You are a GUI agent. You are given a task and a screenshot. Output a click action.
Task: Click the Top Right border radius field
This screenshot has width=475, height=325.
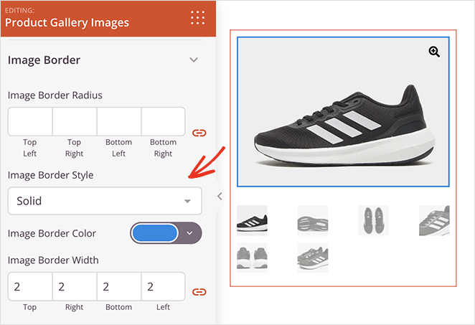tap(75, 121)
